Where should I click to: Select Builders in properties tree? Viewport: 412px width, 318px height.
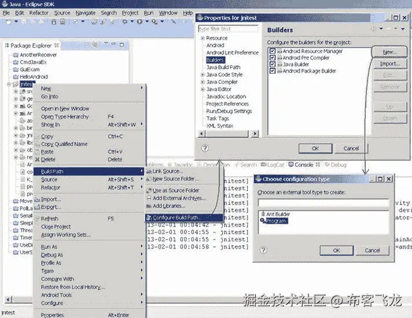coord(215,60)
